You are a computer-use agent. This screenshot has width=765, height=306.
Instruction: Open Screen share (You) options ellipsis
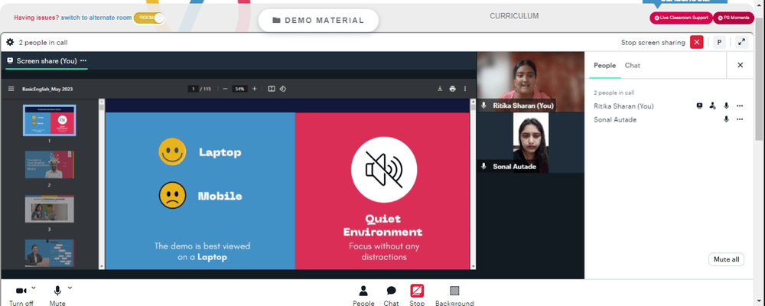(x=83, y=61)
